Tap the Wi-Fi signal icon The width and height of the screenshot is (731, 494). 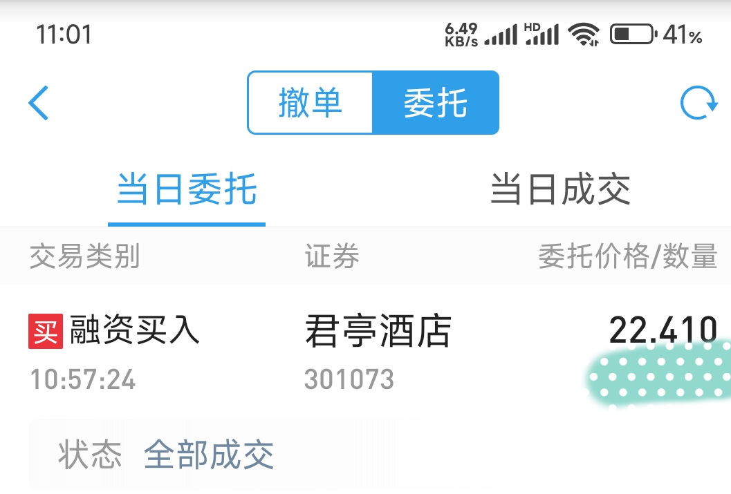point(584,35)
